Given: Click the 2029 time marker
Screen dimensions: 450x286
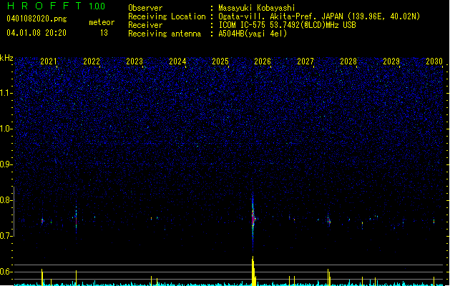Looking at the screenshot, I should tap(391, 61).
